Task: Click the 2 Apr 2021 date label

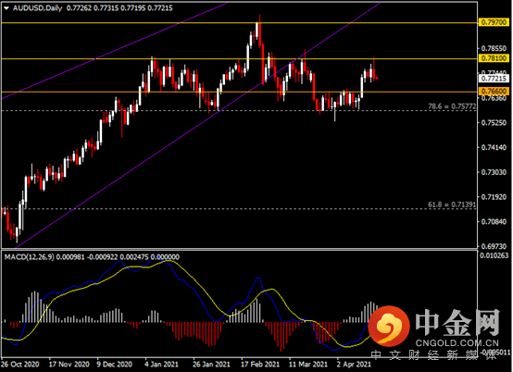Action: click(354, 365)
